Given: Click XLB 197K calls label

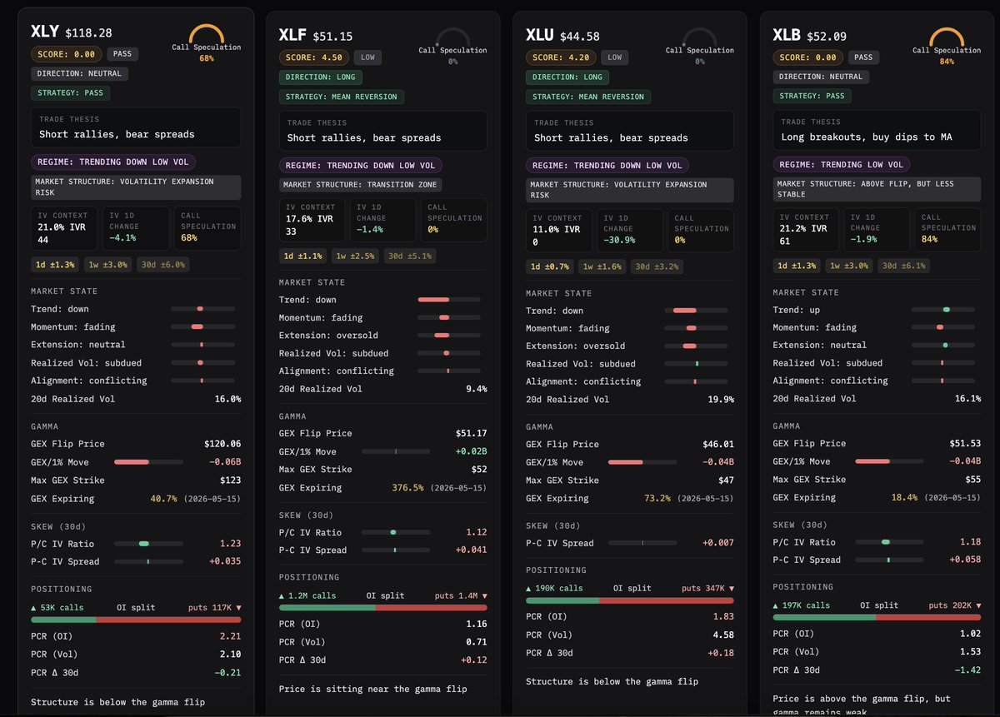Looking at the screenshot, I should click(802, 605).
